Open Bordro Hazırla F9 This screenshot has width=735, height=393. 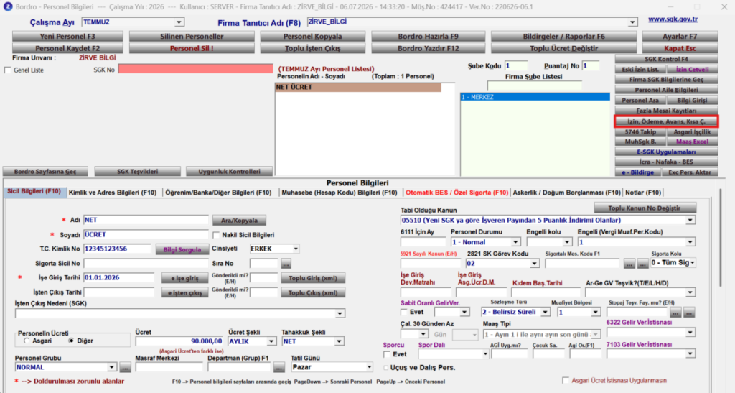pyautogui.click(x=428, y=37)
